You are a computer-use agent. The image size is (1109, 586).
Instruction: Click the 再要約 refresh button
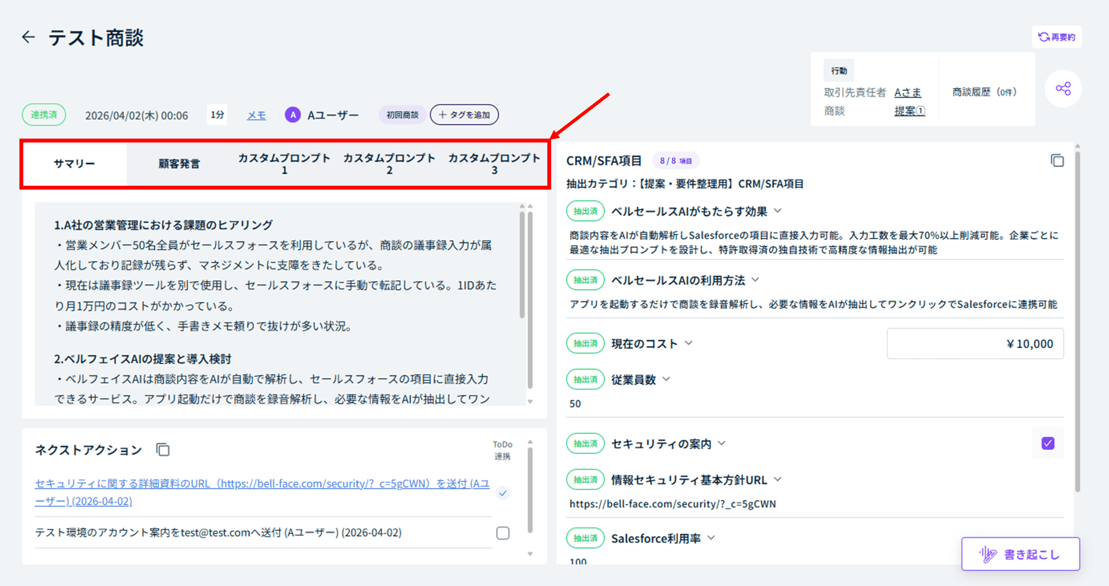point(1056,37)
